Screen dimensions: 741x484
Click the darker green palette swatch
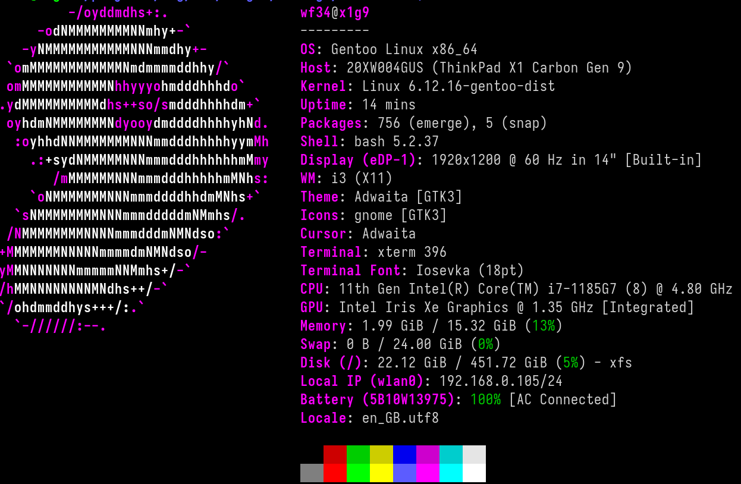tap(358, 454)
